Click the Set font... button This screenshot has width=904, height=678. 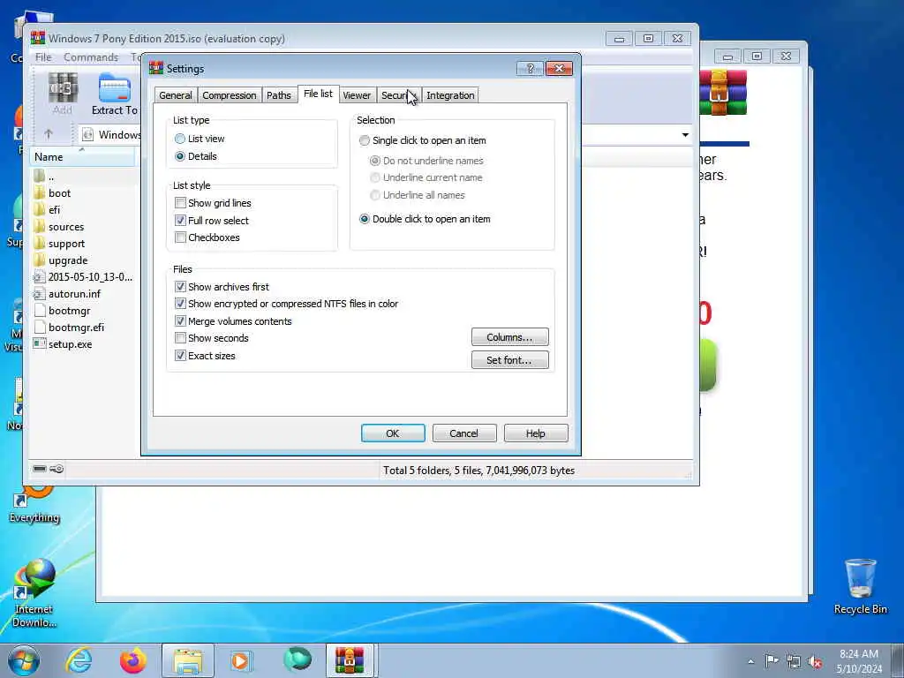coord(509,360)
